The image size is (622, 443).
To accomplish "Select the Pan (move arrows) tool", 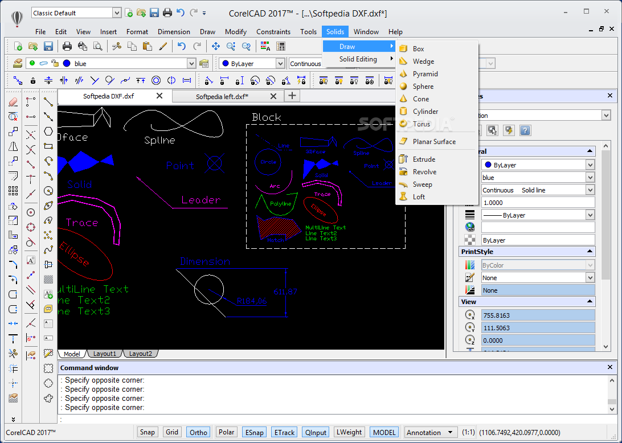I will coord(215,46).
